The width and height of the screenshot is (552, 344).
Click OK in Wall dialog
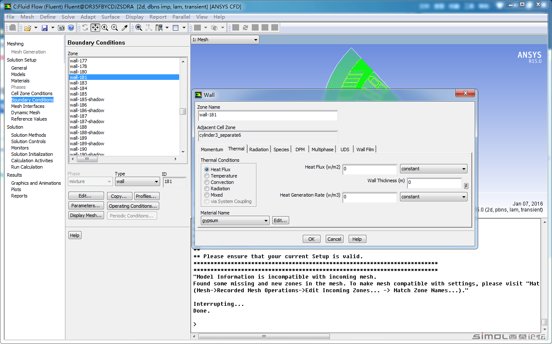312,239
